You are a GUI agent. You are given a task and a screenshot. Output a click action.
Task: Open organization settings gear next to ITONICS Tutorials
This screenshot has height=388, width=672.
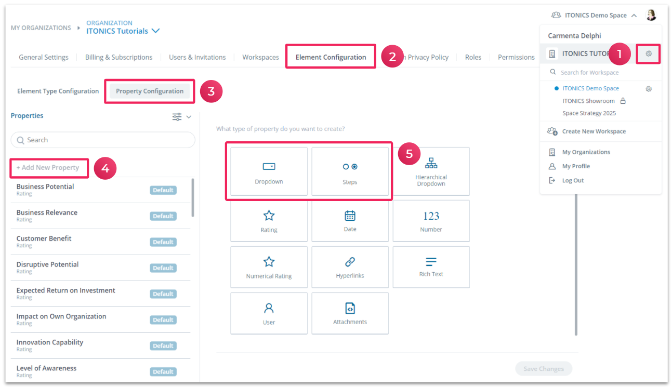coord(649,53)
